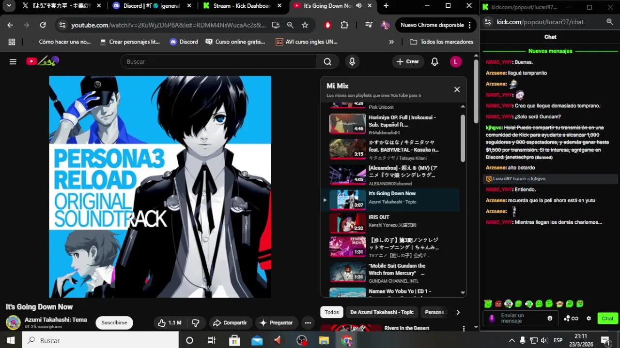Open the tab search dropdown arrow
This screenshot has height=348, width=620.
click(x=9, y=6)
